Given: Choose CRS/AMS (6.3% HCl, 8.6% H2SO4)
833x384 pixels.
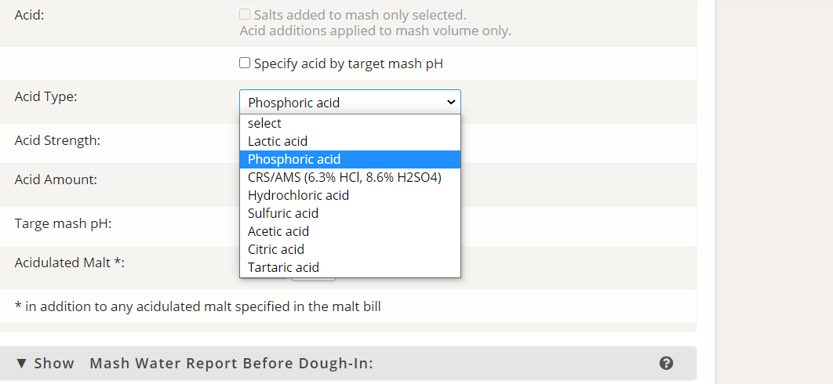Looking at the screenshot, I should click(350, 177).
